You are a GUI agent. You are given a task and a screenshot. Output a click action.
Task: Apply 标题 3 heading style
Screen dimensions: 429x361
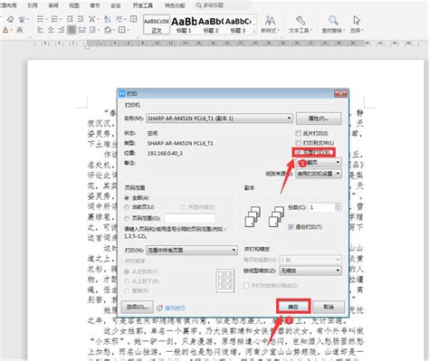coord(238,24)
